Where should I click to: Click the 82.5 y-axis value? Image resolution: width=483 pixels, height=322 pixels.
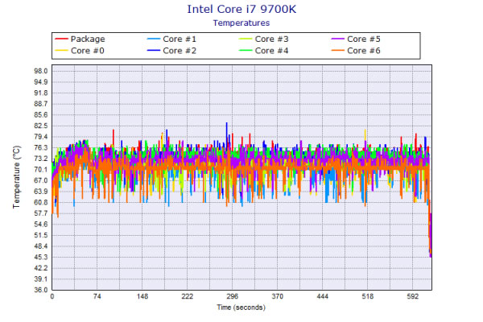click(x=41, y=126)
